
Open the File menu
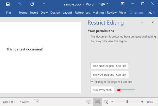[8, 13]
